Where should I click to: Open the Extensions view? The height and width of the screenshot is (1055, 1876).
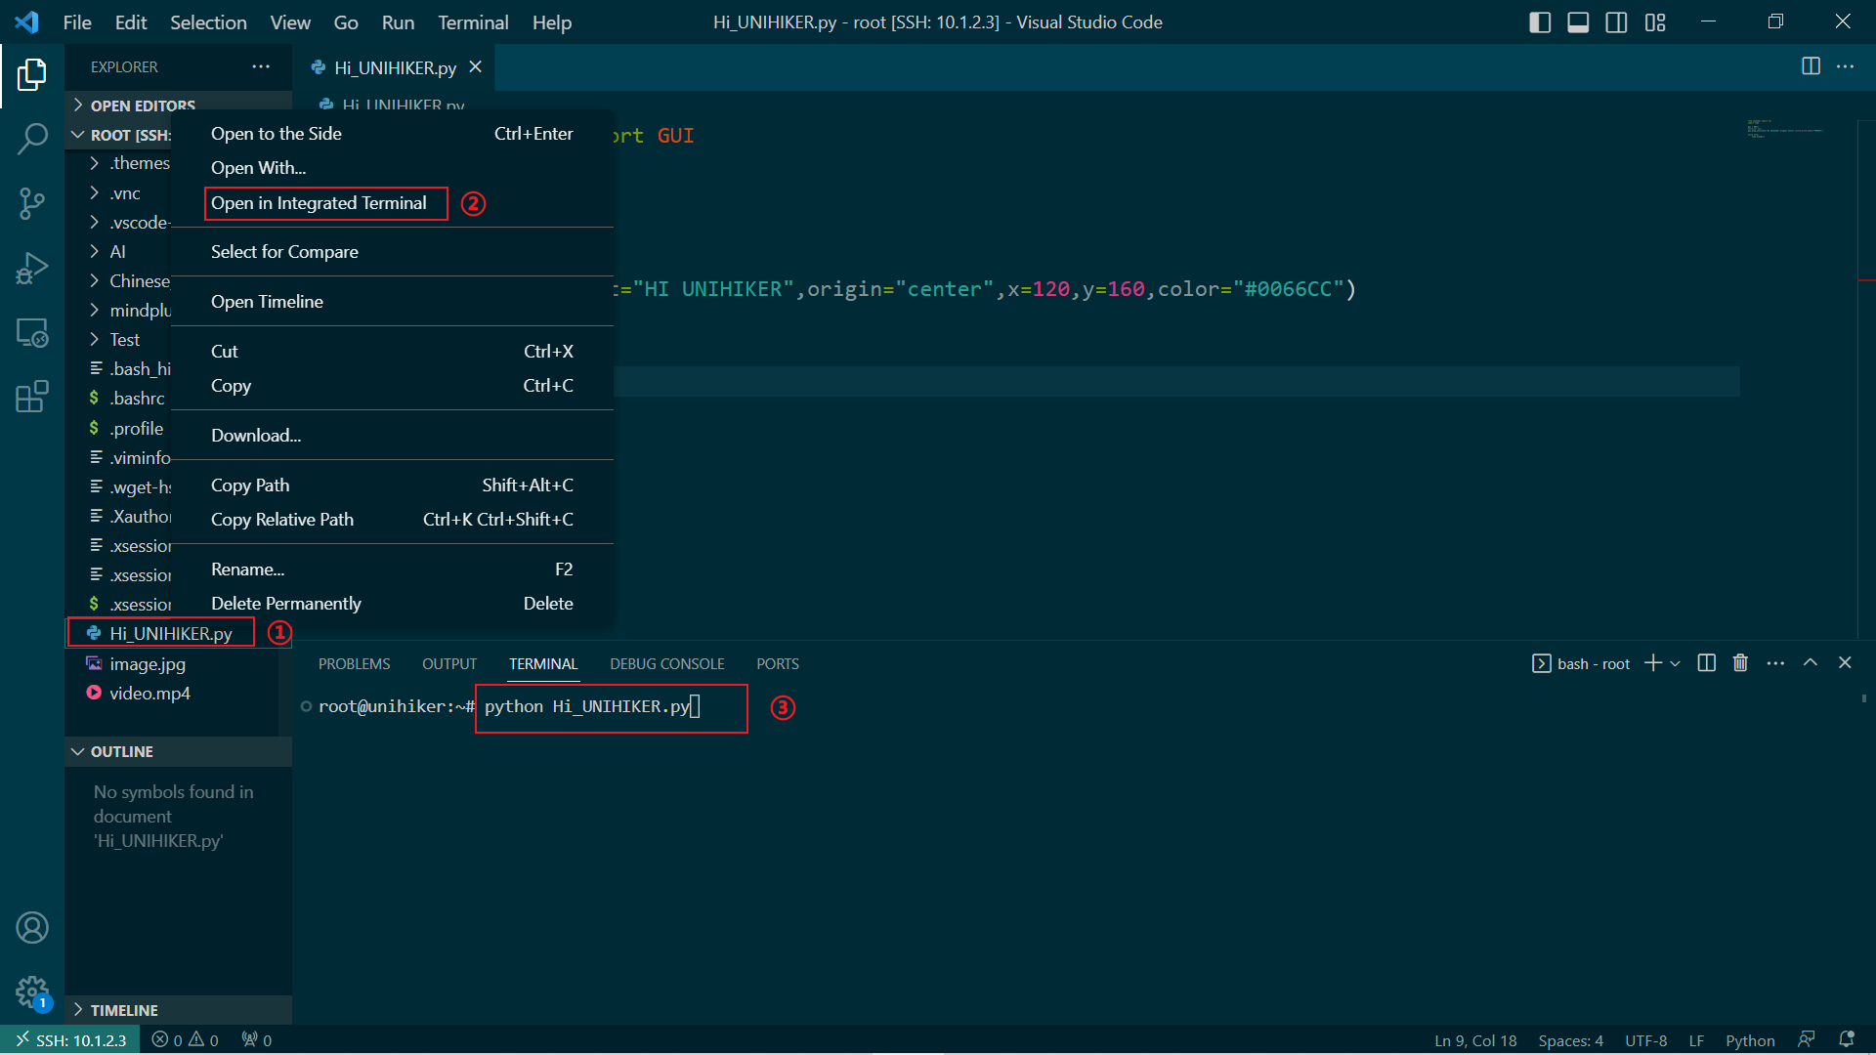(32, 397)
